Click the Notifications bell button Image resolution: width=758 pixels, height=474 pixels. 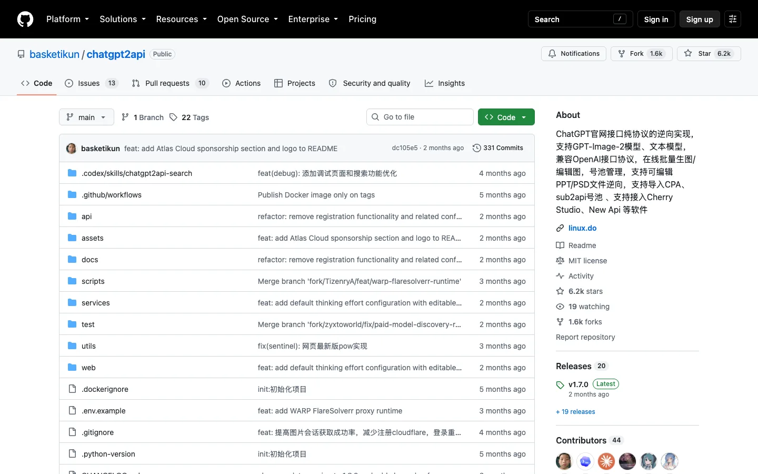(574, 54)
